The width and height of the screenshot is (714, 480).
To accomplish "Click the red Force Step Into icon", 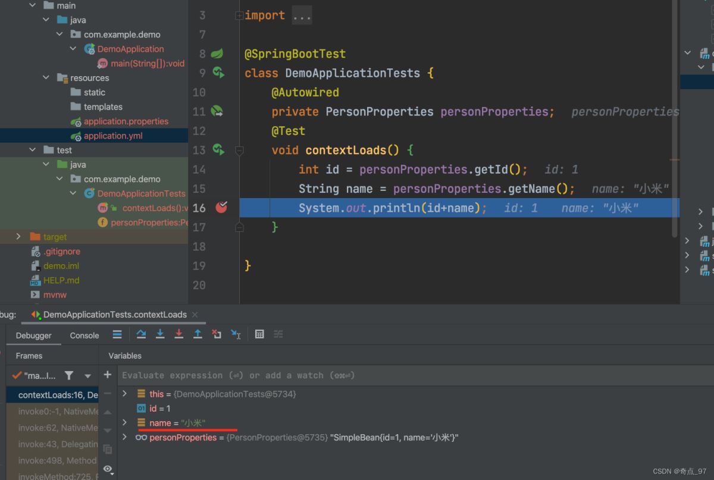I will [178, 334].
